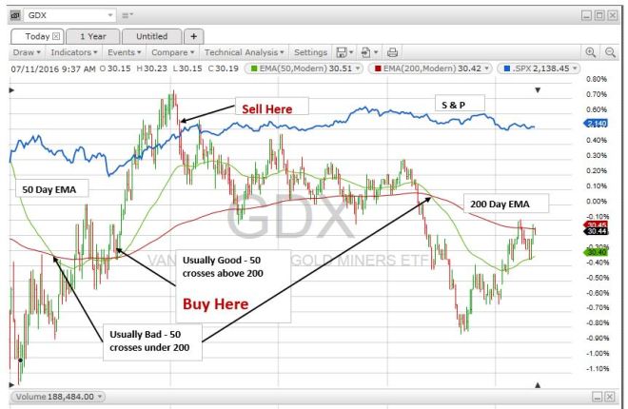Open the Technical Analysis menu
628x409 pixels.
click(244, 52)
